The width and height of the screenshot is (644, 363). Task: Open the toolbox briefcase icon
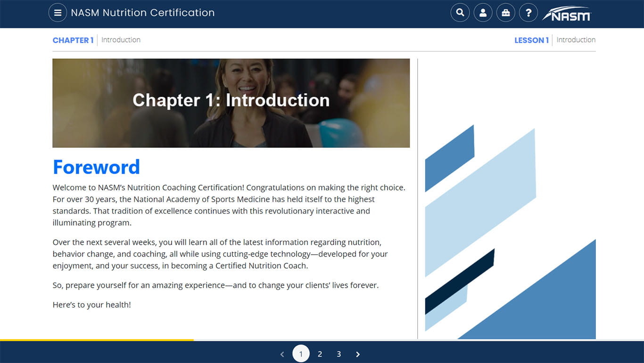506,13
